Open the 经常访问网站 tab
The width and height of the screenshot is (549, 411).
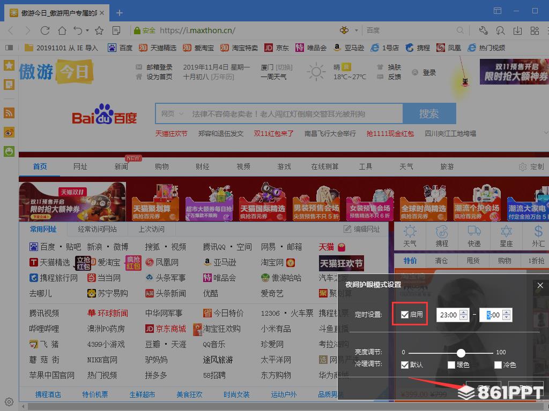[x=97, y=229]
